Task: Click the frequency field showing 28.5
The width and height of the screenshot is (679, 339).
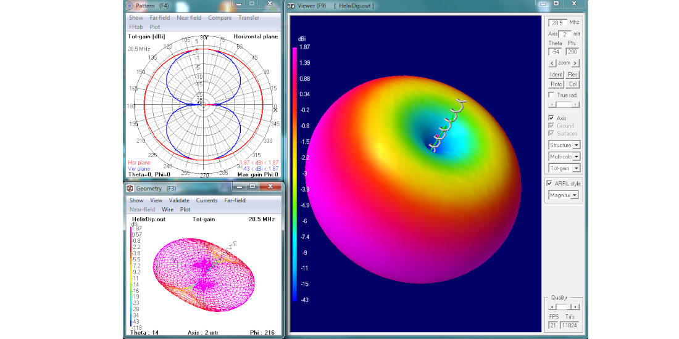Action: click(558, 22)
